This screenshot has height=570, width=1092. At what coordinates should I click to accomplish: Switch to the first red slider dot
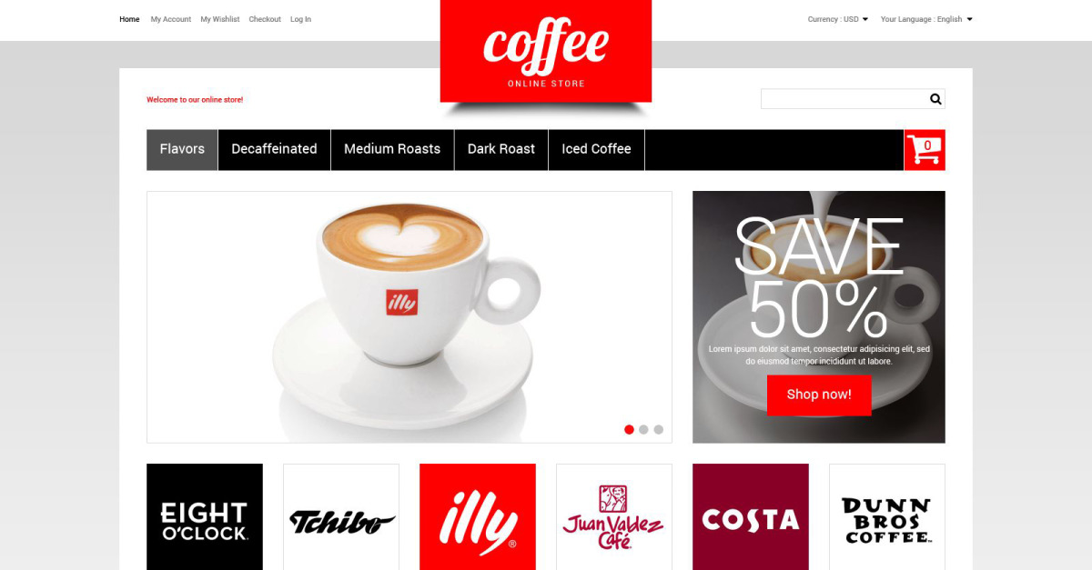click(x=629, y=430)
